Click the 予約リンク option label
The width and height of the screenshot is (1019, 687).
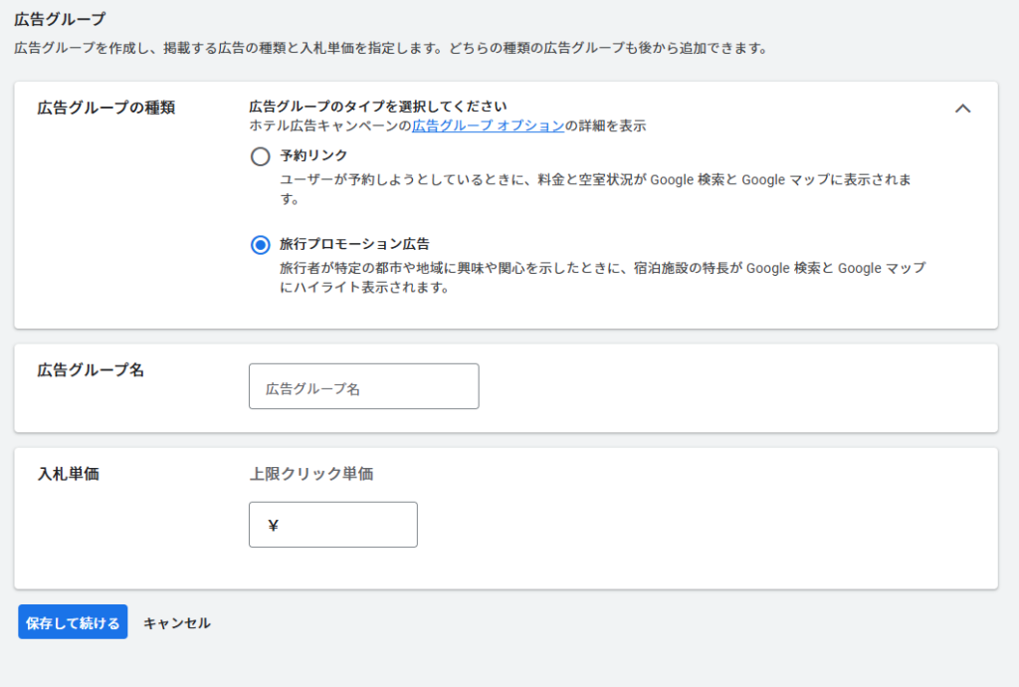pyautogui.click(x=313, y=155)
